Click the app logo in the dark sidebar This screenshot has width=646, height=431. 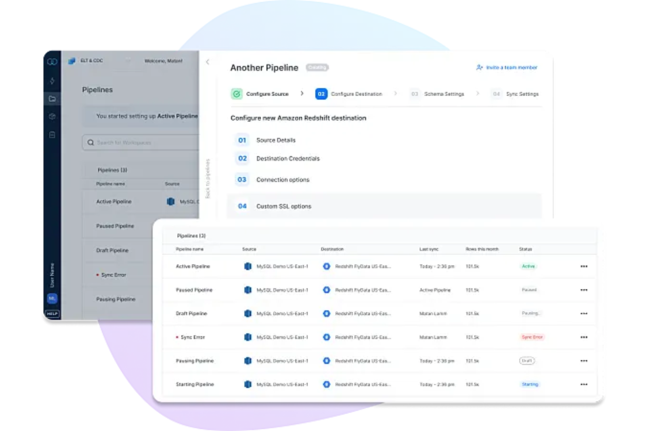click(52, 62)
